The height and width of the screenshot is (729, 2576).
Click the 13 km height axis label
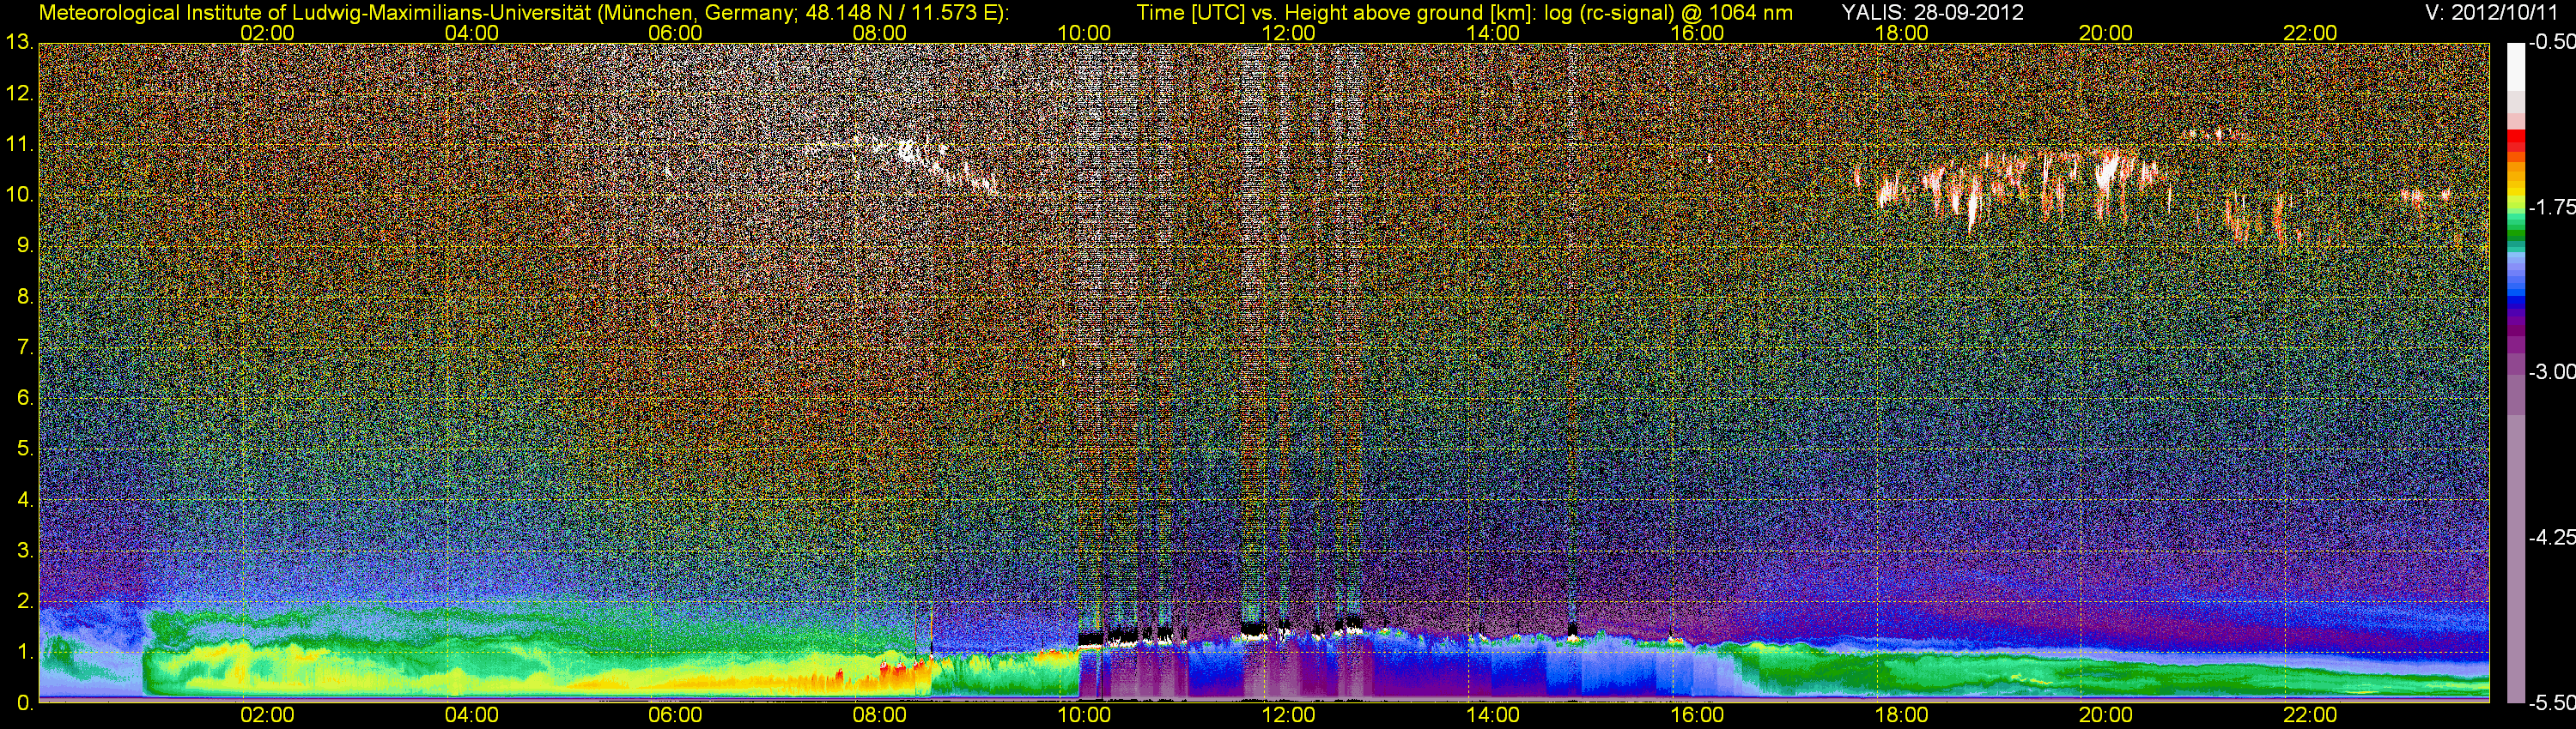point(19,43)
